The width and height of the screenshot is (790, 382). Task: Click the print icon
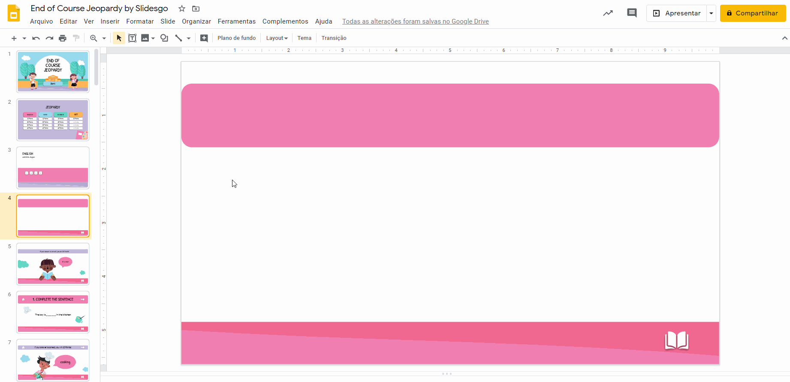pyautogui.click(x=63, y=38)
